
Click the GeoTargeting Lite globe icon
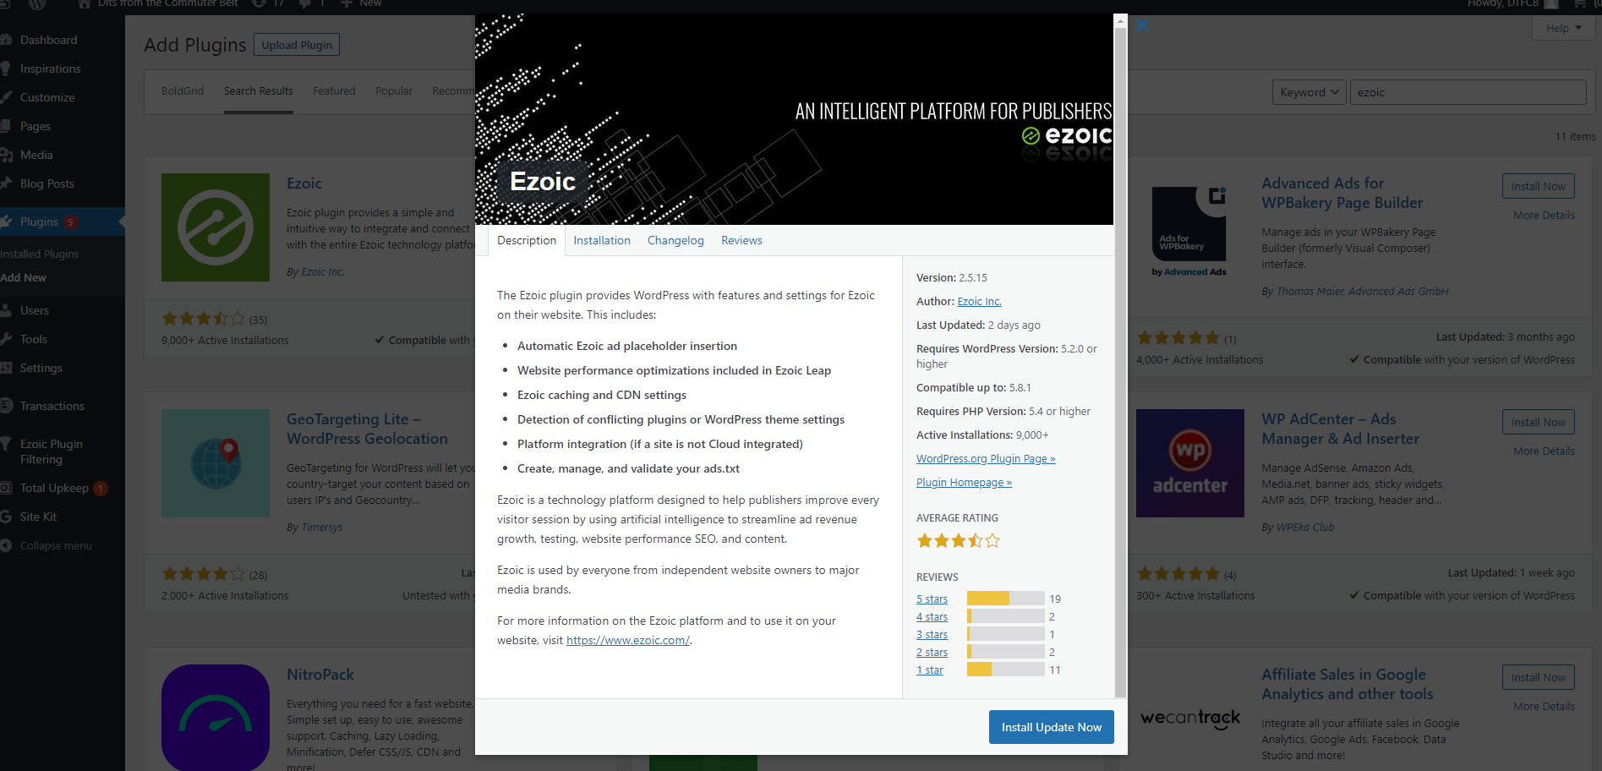coord(215,463)
